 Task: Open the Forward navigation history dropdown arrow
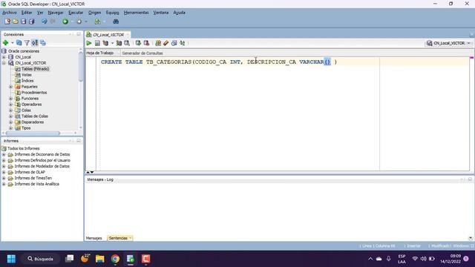point(86,22)
